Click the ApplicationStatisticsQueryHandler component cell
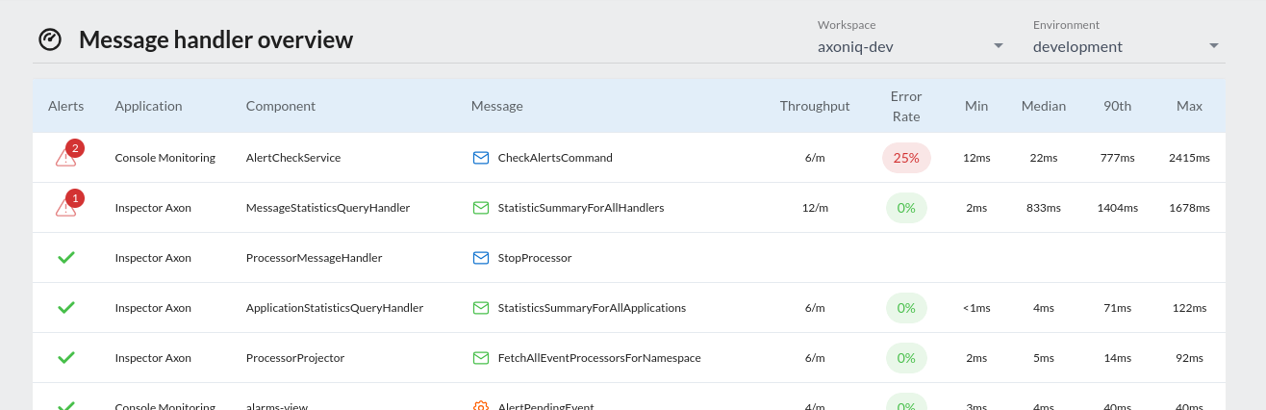The width and height of the screenshot is (1266, 410). [x=335, y=308]
